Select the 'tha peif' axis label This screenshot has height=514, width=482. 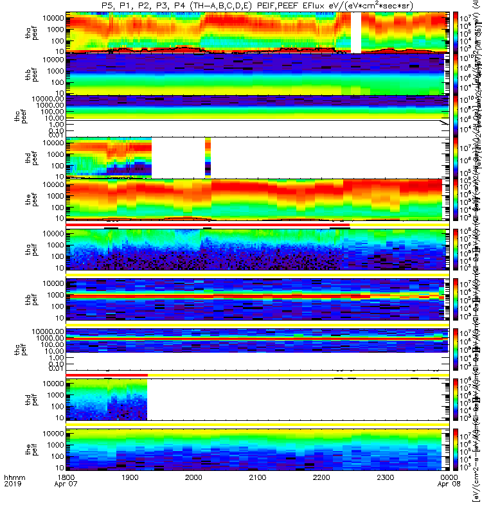[x=31, y=249]
